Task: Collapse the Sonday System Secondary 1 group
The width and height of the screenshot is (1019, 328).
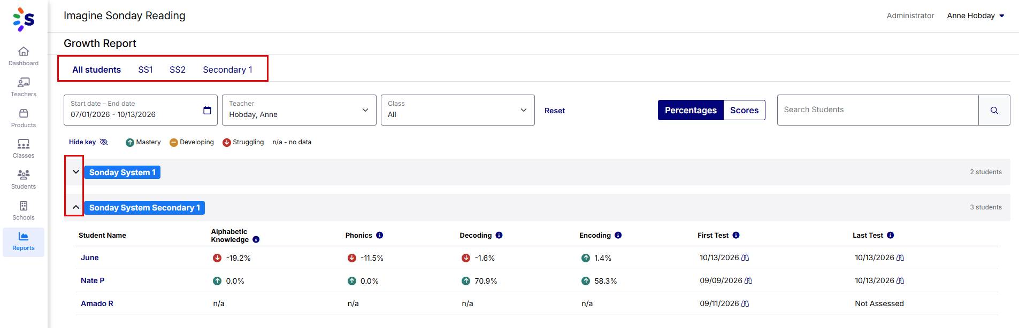Action: tap(76, 207)
